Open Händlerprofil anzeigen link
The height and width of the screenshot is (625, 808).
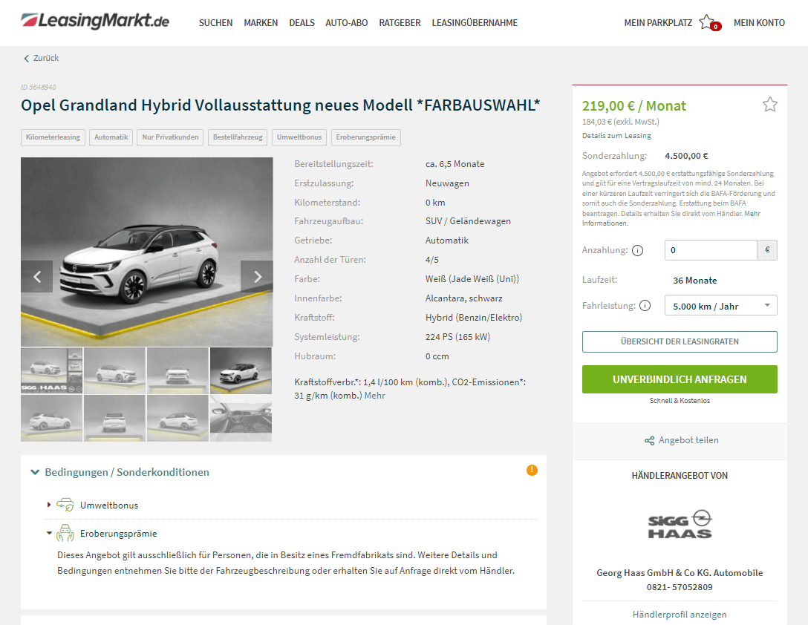pos(680,614)
